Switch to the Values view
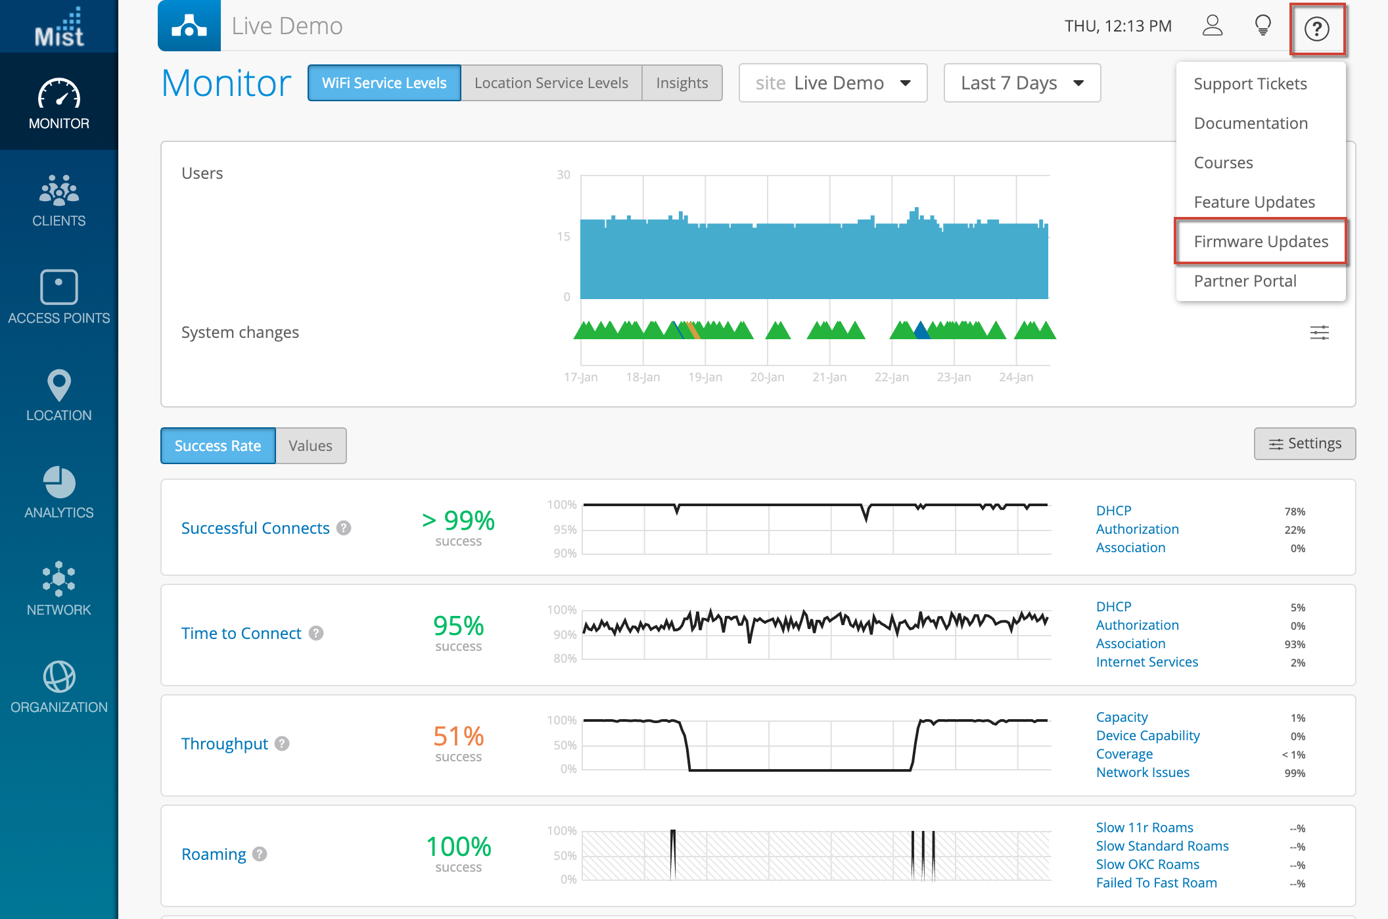The height and width of the screenshot is (919, 1388). click(x=310, y=446)
